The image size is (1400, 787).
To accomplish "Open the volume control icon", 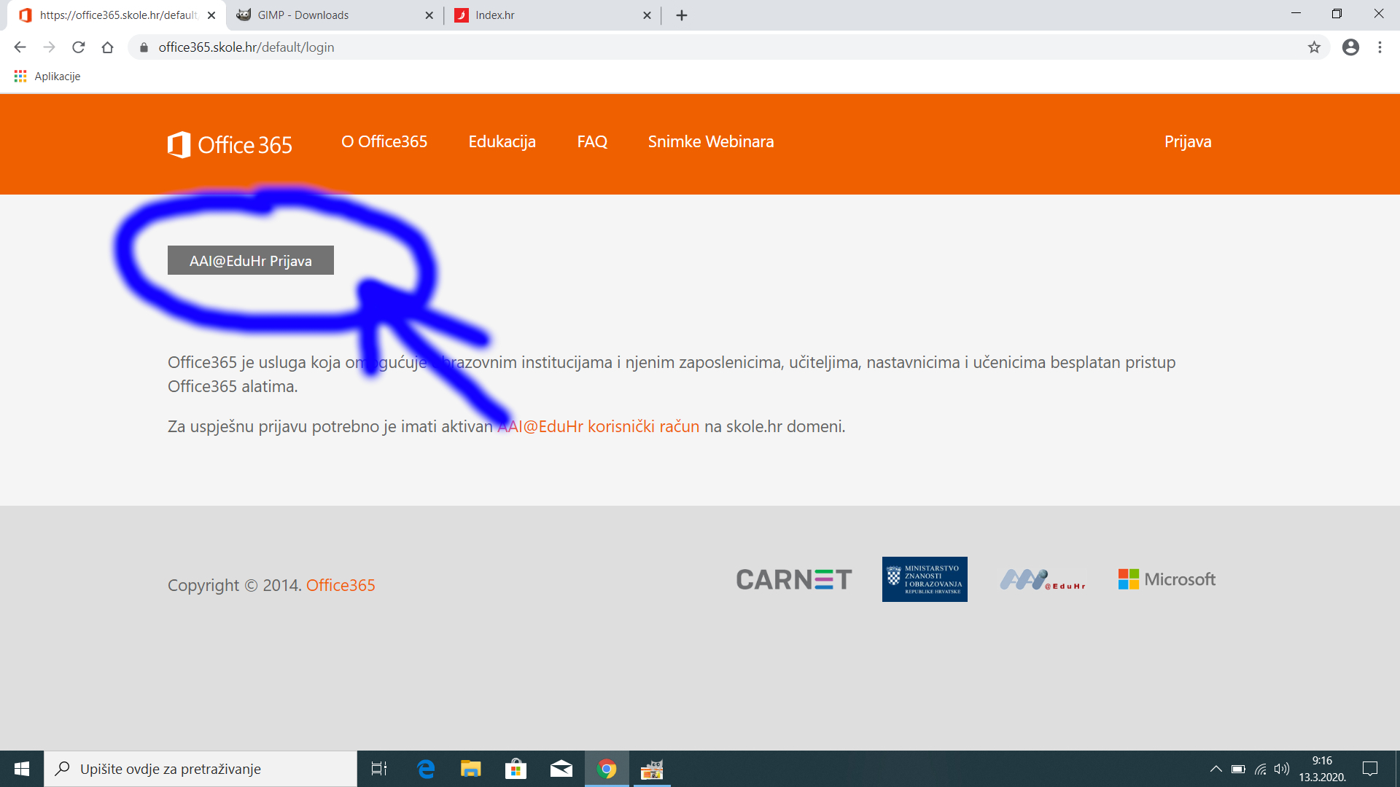I will tap(1282, 769).
